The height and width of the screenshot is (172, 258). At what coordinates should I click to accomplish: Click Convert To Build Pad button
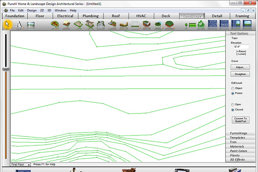coord(240,120)
